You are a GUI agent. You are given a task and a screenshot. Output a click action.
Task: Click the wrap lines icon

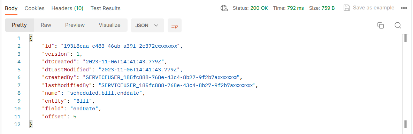(x=174, y=25)
